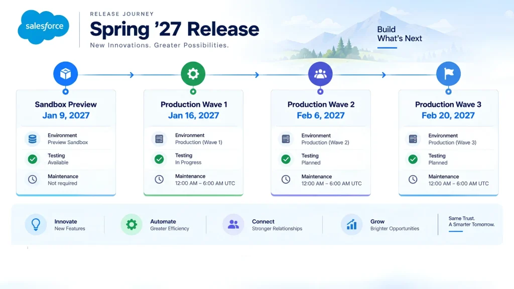Click the Grow Brighter Opportunities label
The width and height of the screenshot is (514, 289).
click(395, 225)
